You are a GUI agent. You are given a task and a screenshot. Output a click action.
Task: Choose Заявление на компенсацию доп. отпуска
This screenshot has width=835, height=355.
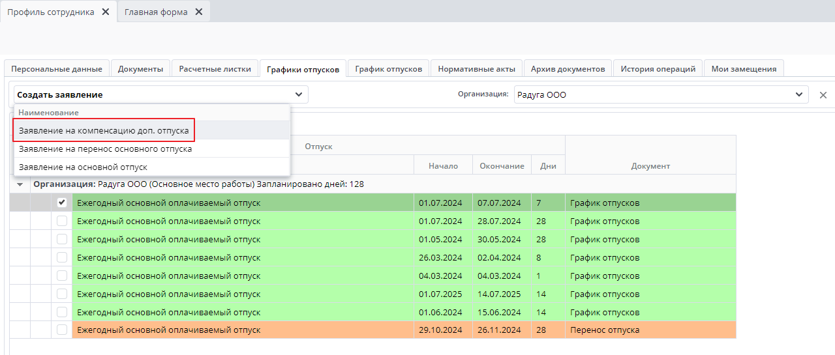click(x=104, y=130)
